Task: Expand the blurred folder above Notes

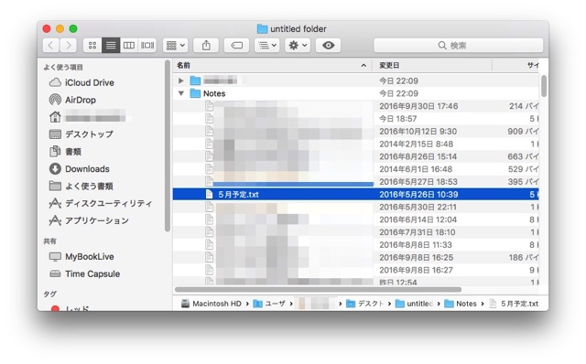Action: [181, 80]
